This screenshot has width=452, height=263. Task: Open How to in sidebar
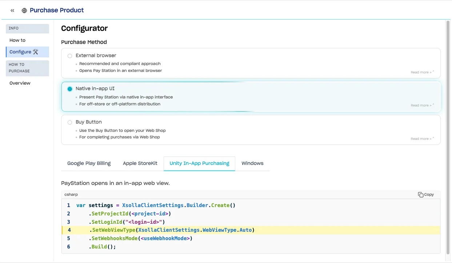coord(28,40)
